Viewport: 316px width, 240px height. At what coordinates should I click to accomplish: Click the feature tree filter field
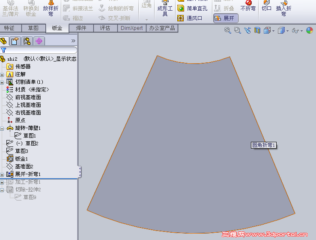pos(39,50)
